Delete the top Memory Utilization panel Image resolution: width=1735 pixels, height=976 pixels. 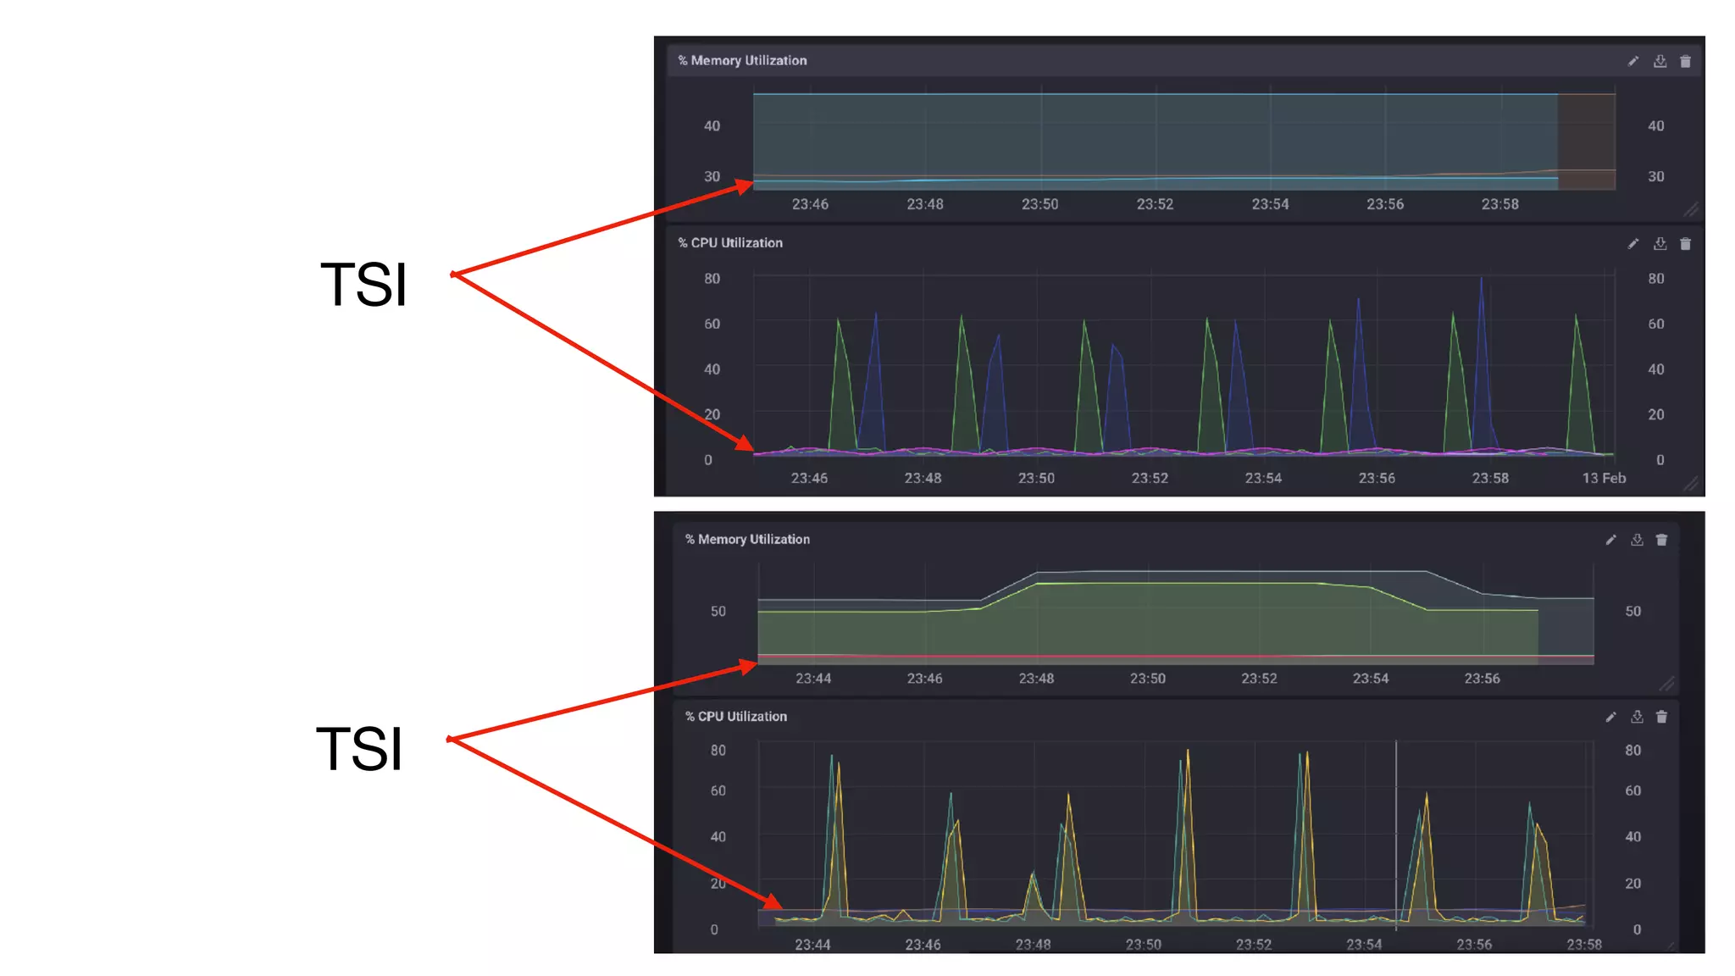coord(1685,61)
